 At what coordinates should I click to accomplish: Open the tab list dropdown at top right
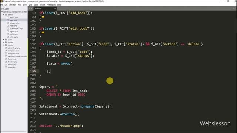pyautogui.click(x=236, y=8)
